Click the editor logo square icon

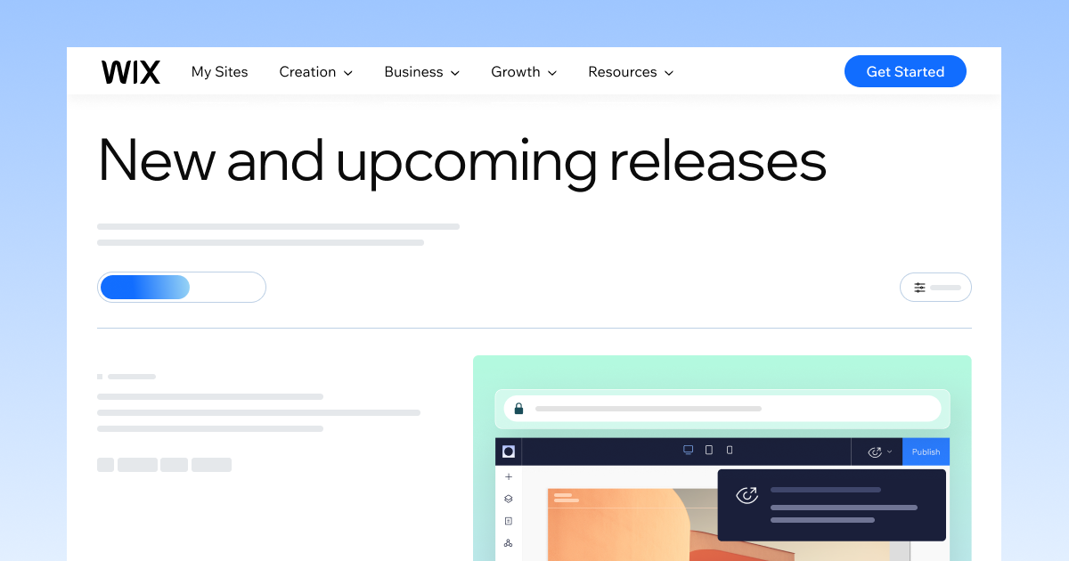pos(509,451)
